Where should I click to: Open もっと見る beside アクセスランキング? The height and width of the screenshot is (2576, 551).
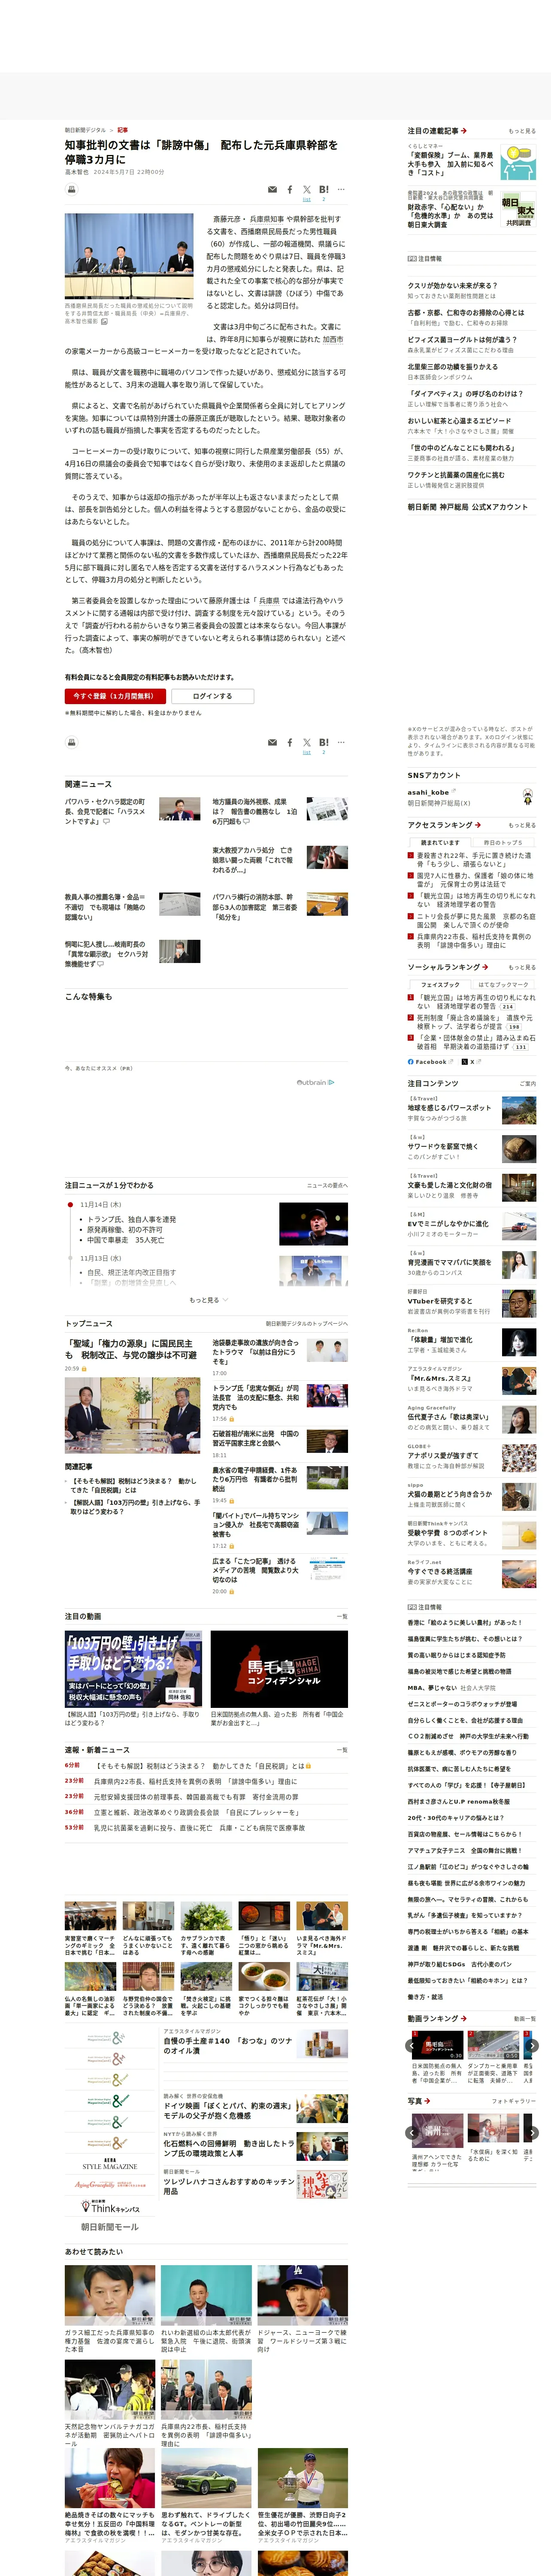(522, 825)
